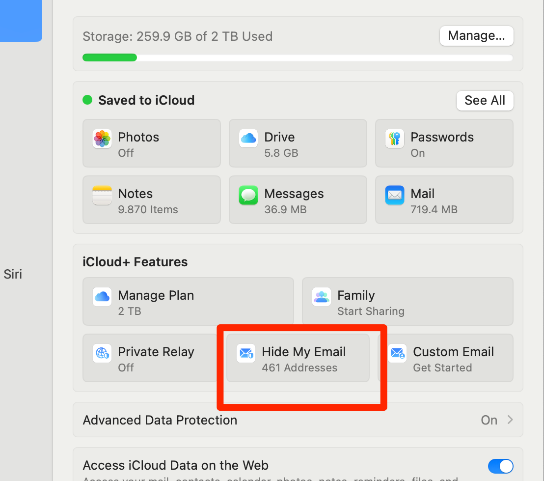
Task: Select Siri in the sidebar
Action: 13,274
